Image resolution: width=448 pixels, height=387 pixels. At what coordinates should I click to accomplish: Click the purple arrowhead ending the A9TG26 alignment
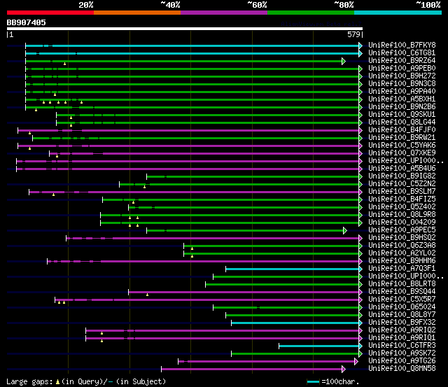(x=356, y=362)
